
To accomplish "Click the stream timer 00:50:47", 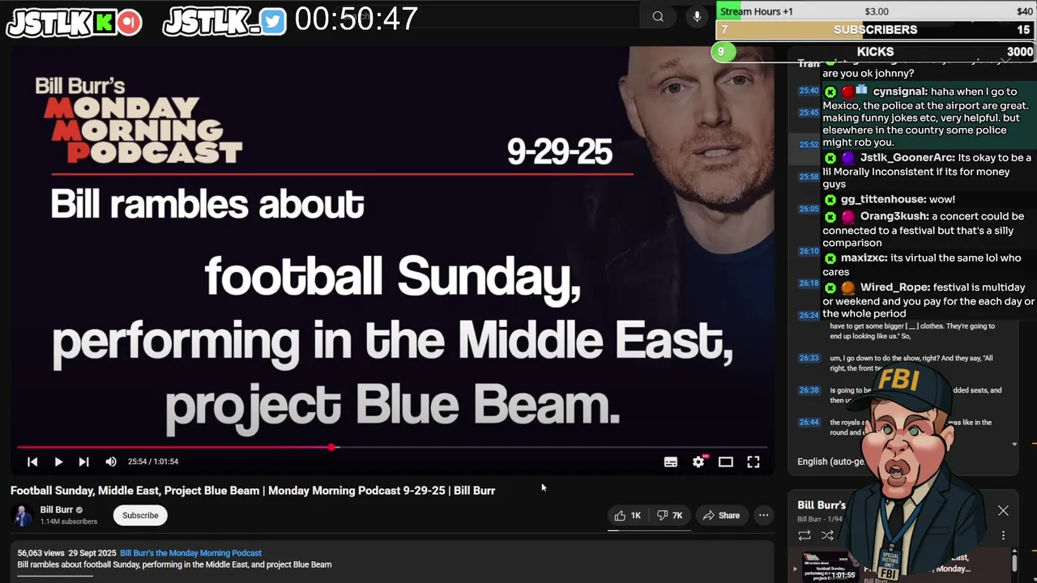I will (x=356, y=19).
